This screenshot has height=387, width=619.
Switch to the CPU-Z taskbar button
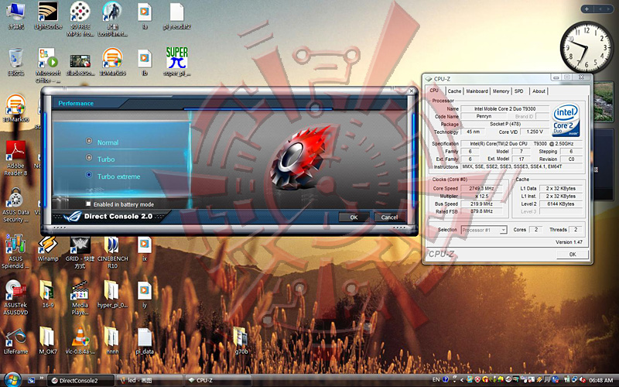(218, 381)
